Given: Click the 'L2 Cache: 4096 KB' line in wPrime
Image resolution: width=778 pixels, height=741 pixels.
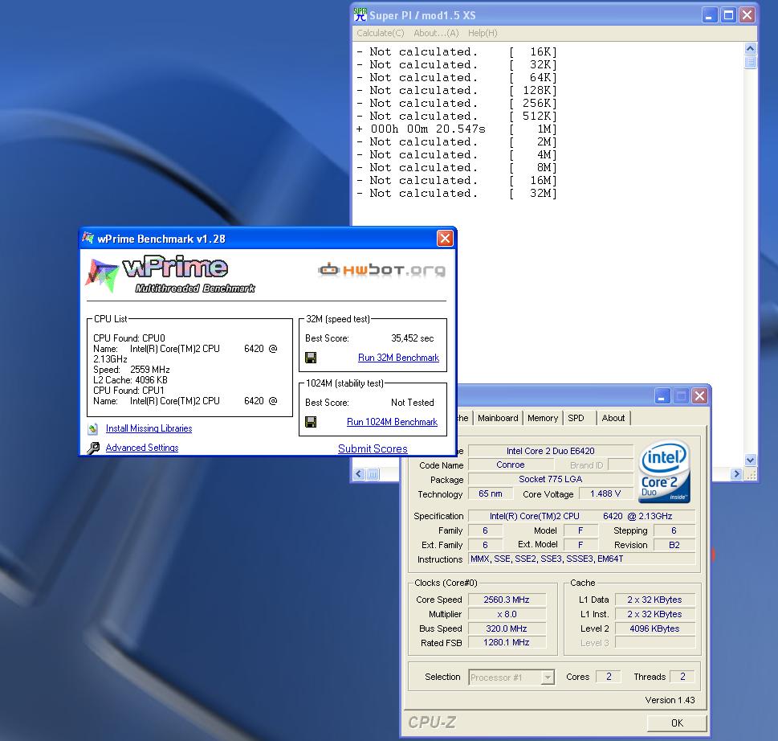Looking at the screenshot, I should point(131,380).
